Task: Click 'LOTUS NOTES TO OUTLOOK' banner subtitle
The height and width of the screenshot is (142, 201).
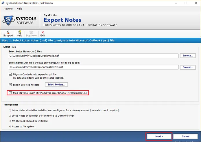Action: pyautogui.click(x=80, y=25)
